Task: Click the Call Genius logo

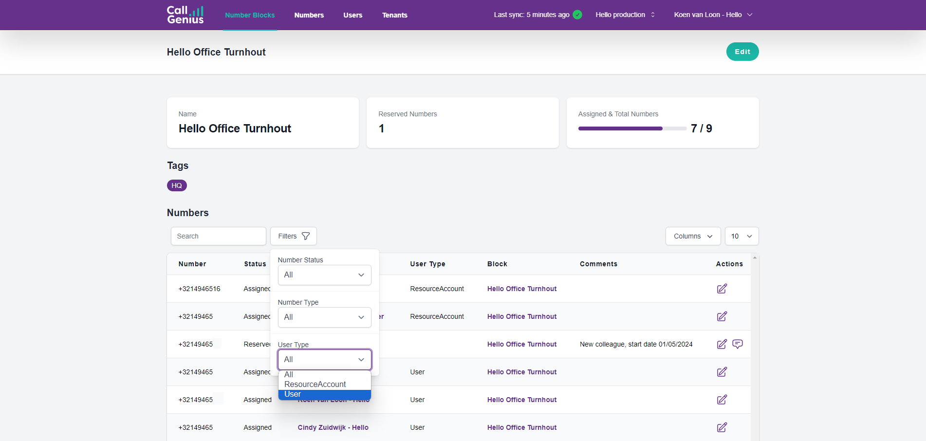Action: click(185, 15)
